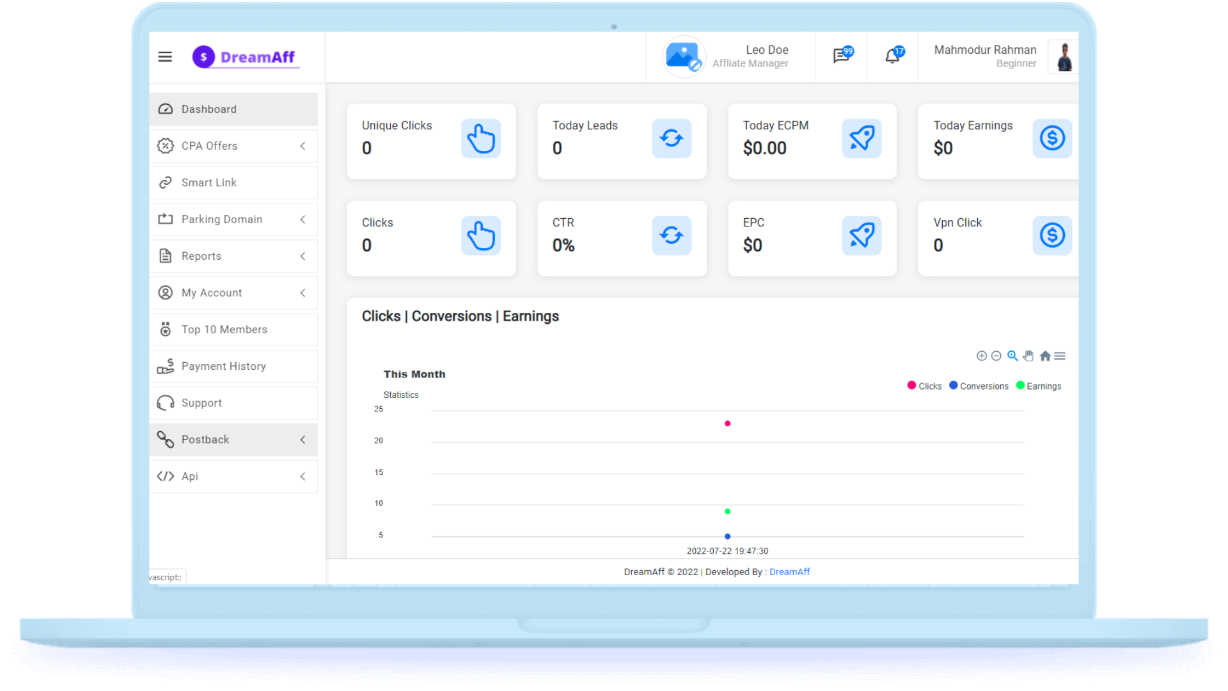
Task: Click the hamburger menu icon
Action: pyautogui.click(x=165, y=57)
